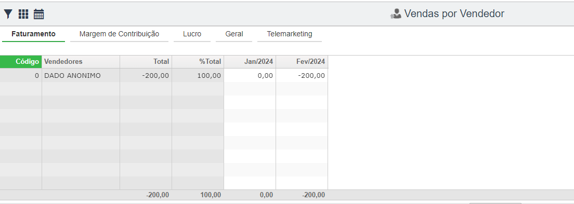Click the Fev/2024 cell showing -200,00
Viewport: 574px width, 204px height.
click(x=302, y=75)
